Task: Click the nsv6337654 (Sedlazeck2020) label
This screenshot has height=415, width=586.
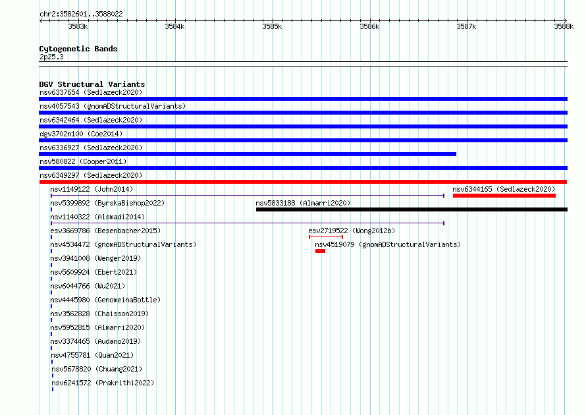Action: click(x=91, y=92)
